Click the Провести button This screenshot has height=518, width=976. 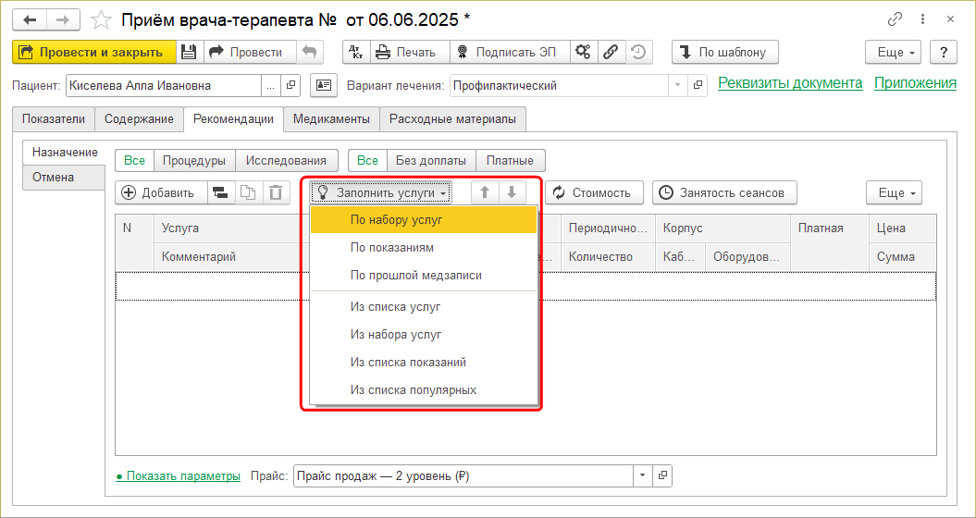tap(250, 53)
